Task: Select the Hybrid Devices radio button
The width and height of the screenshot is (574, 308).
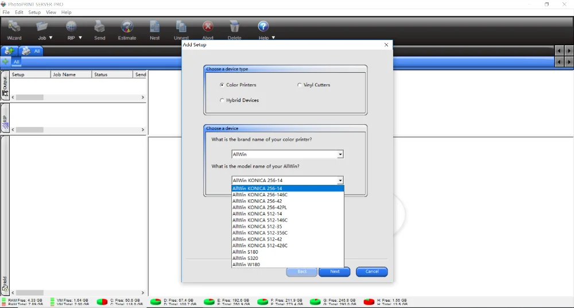Action: [x=222, y=100]
